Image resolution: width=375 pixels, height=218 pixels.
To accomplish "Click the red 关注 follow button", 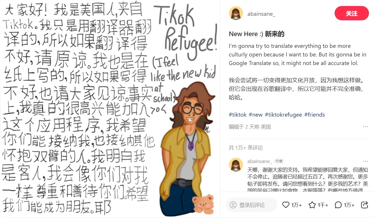I will [x=351, y=13].
